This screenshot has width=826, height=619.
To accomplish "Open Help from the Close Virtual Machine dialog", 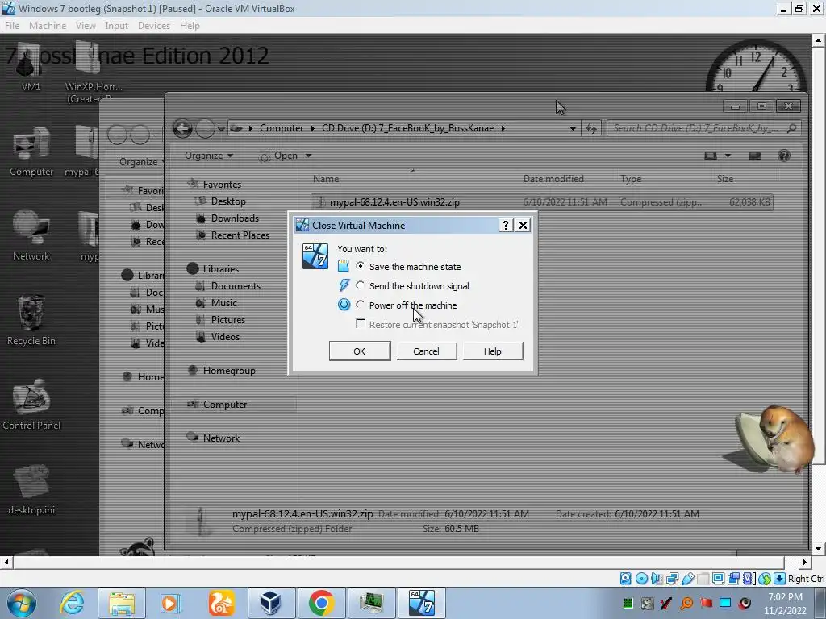I will (493, 351).
